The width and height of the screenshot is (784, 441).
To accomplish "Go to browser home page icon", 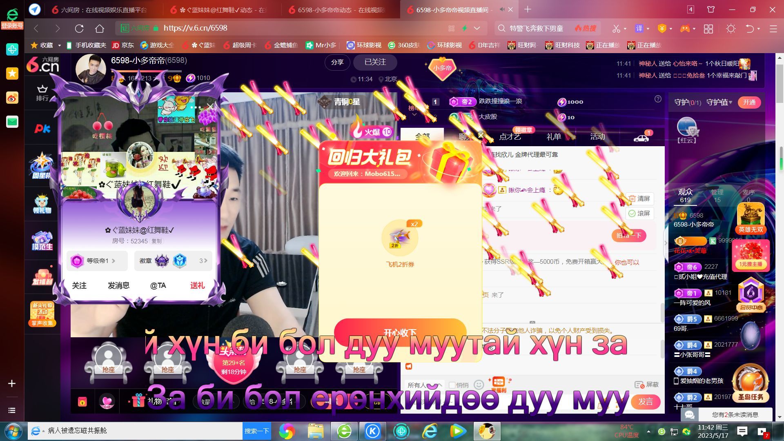I will pos(100,28).
